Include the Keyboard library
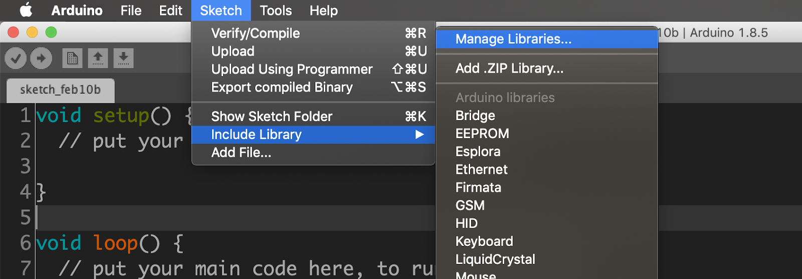802x279 pixels. coord(546,241)
